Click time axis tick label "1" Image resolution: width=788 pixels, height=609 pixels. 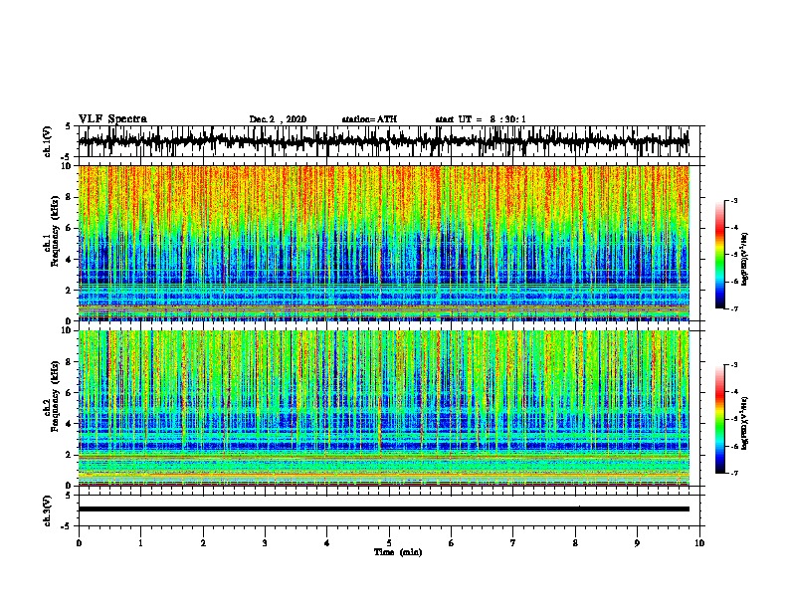[x=140, y=543]
